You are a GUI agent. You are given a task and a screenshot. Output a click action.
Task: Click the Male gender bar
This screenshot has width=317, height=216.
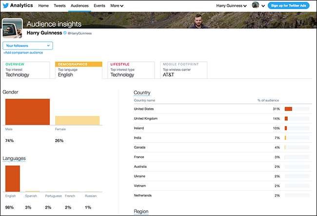point(27,112)
